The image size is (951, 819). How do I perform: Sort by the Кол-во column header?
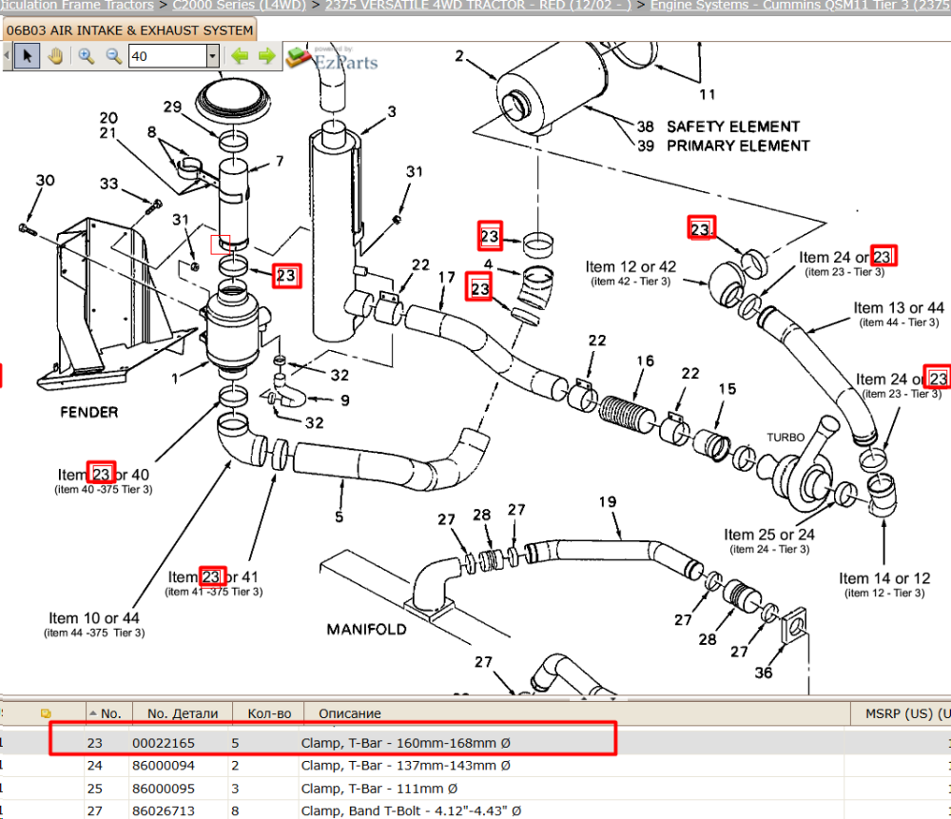tap(269, 713)
